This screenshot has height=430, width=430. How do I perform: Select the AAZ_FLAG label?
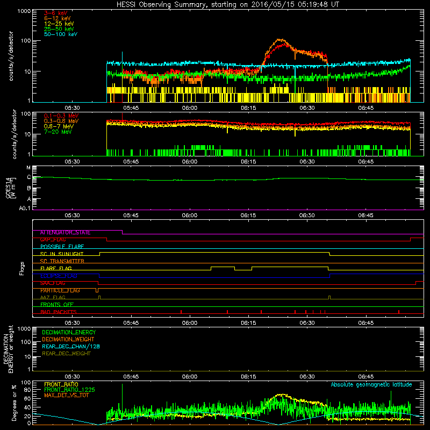point(53,298)
